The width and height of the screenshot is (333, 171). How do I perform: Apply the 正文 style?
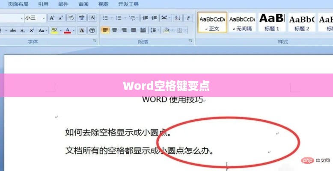click(x=212, y=22)
